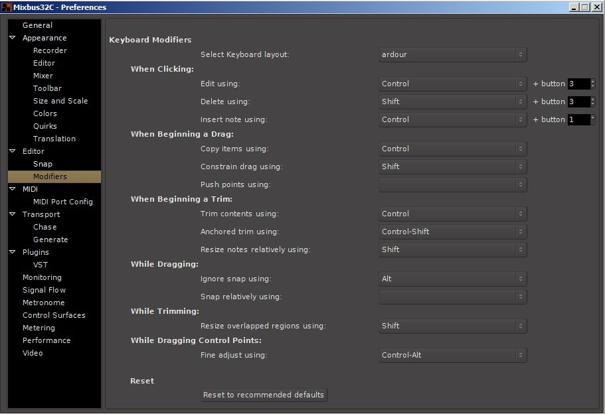
Task: Open Metronome preferences
Action: 43,303
